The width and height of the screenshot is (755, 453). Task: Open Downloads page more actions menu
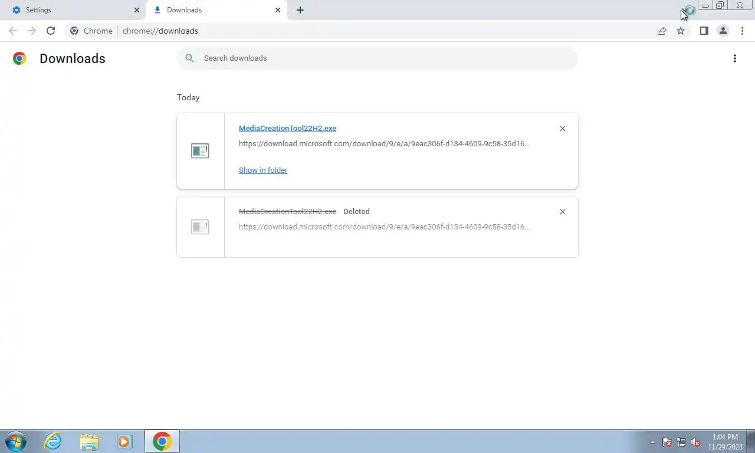coord(734,58)
